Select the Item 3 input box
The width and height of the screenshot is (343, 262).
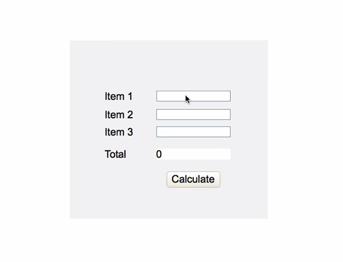pos(194,132)
